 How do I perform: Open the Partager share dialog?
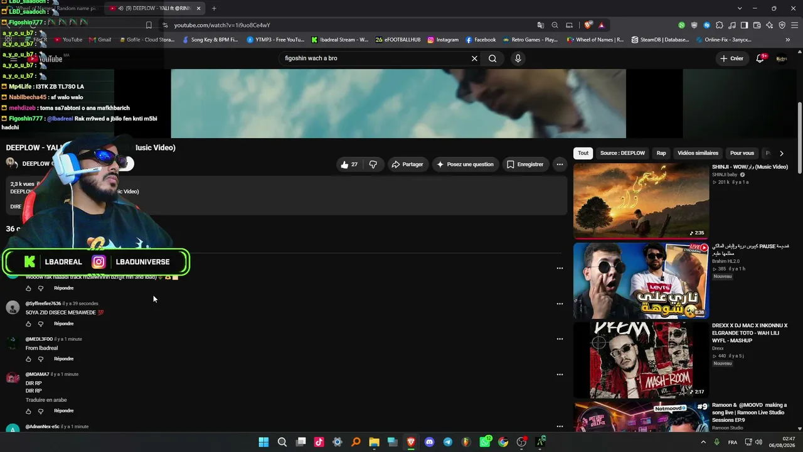(408, 164)
